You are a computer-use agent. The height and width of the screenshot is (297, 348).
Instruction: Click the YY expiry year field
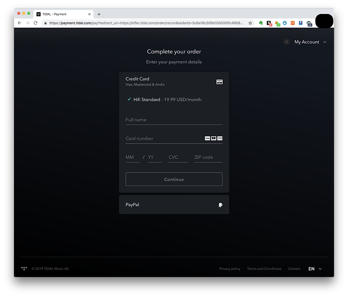(155, 157)
